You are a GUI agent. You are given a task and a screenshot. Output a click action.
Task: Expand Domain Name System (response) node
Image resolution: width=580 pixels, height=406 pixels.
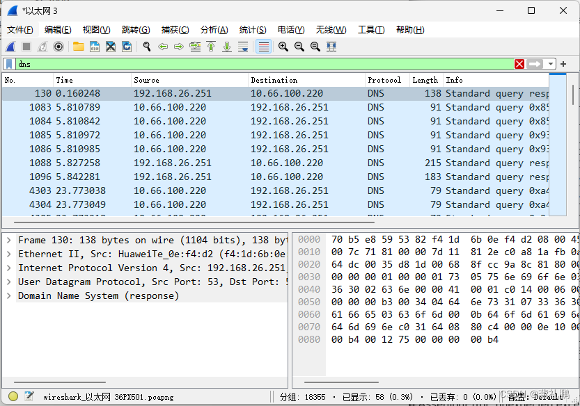(9, 296)
